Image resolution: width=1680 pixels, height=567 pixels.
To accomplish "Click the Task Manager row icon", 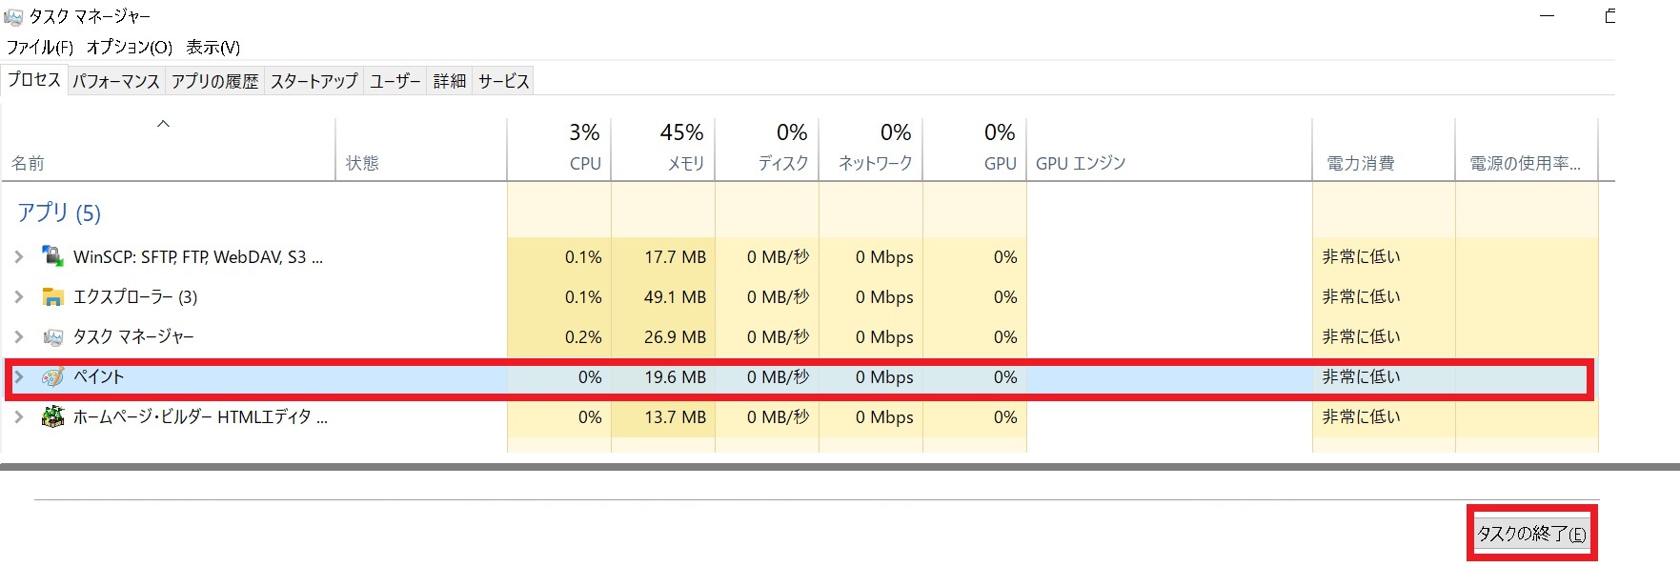I will [52, 336].
